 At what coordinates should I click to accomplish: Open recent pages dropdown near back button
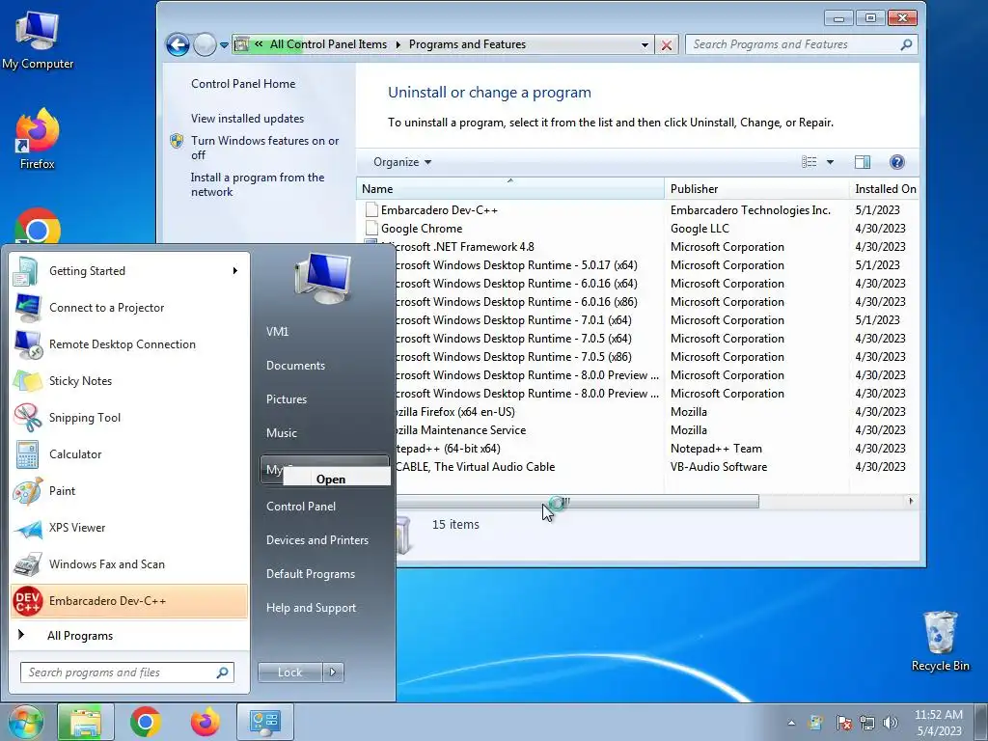coord(224,44)
